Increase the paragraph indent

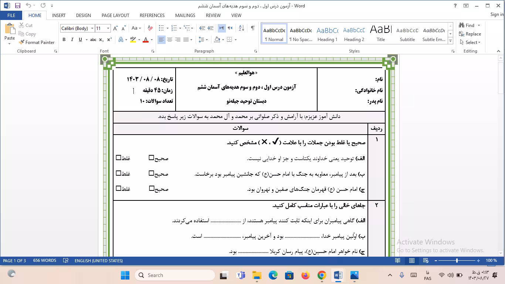pos(210,28)
